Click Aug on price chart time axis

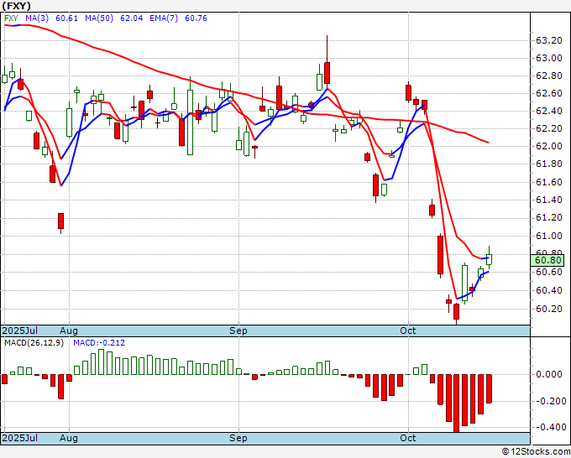click(69, 330)
